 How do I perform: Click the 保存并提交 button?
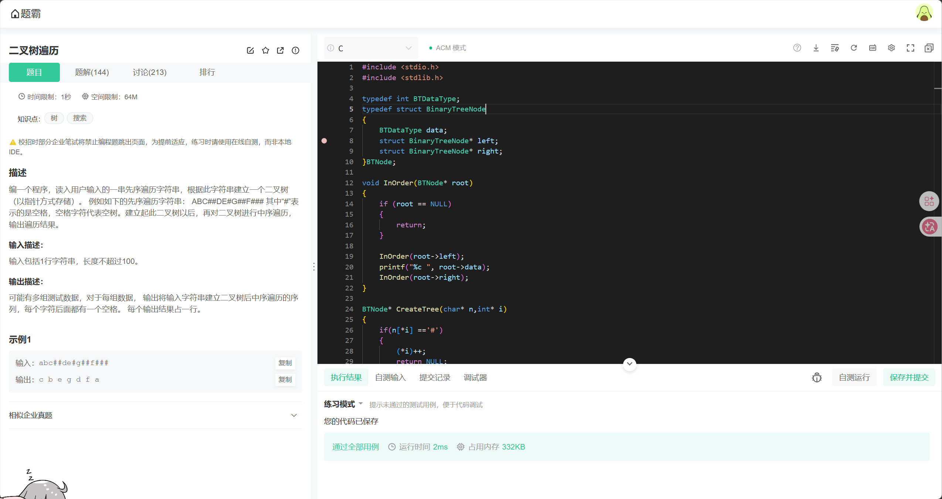[909, 378]
